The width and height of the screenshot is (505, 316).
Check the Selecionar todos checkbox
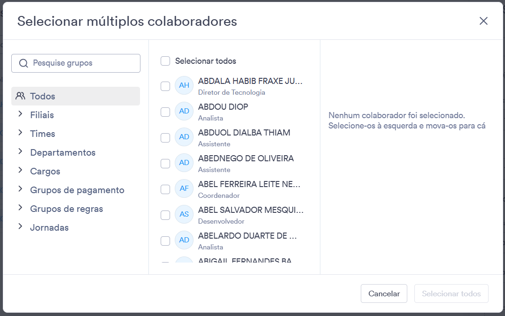click(165, 61)
